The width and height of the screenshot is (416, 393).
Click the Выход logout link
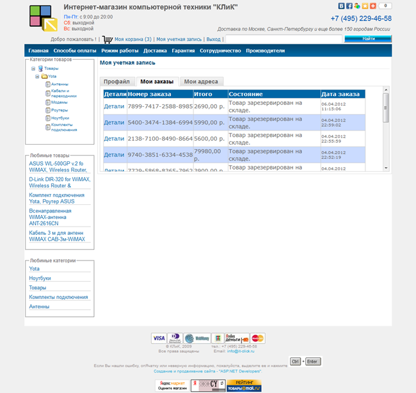pyautogui.click(x=213, y=39)
